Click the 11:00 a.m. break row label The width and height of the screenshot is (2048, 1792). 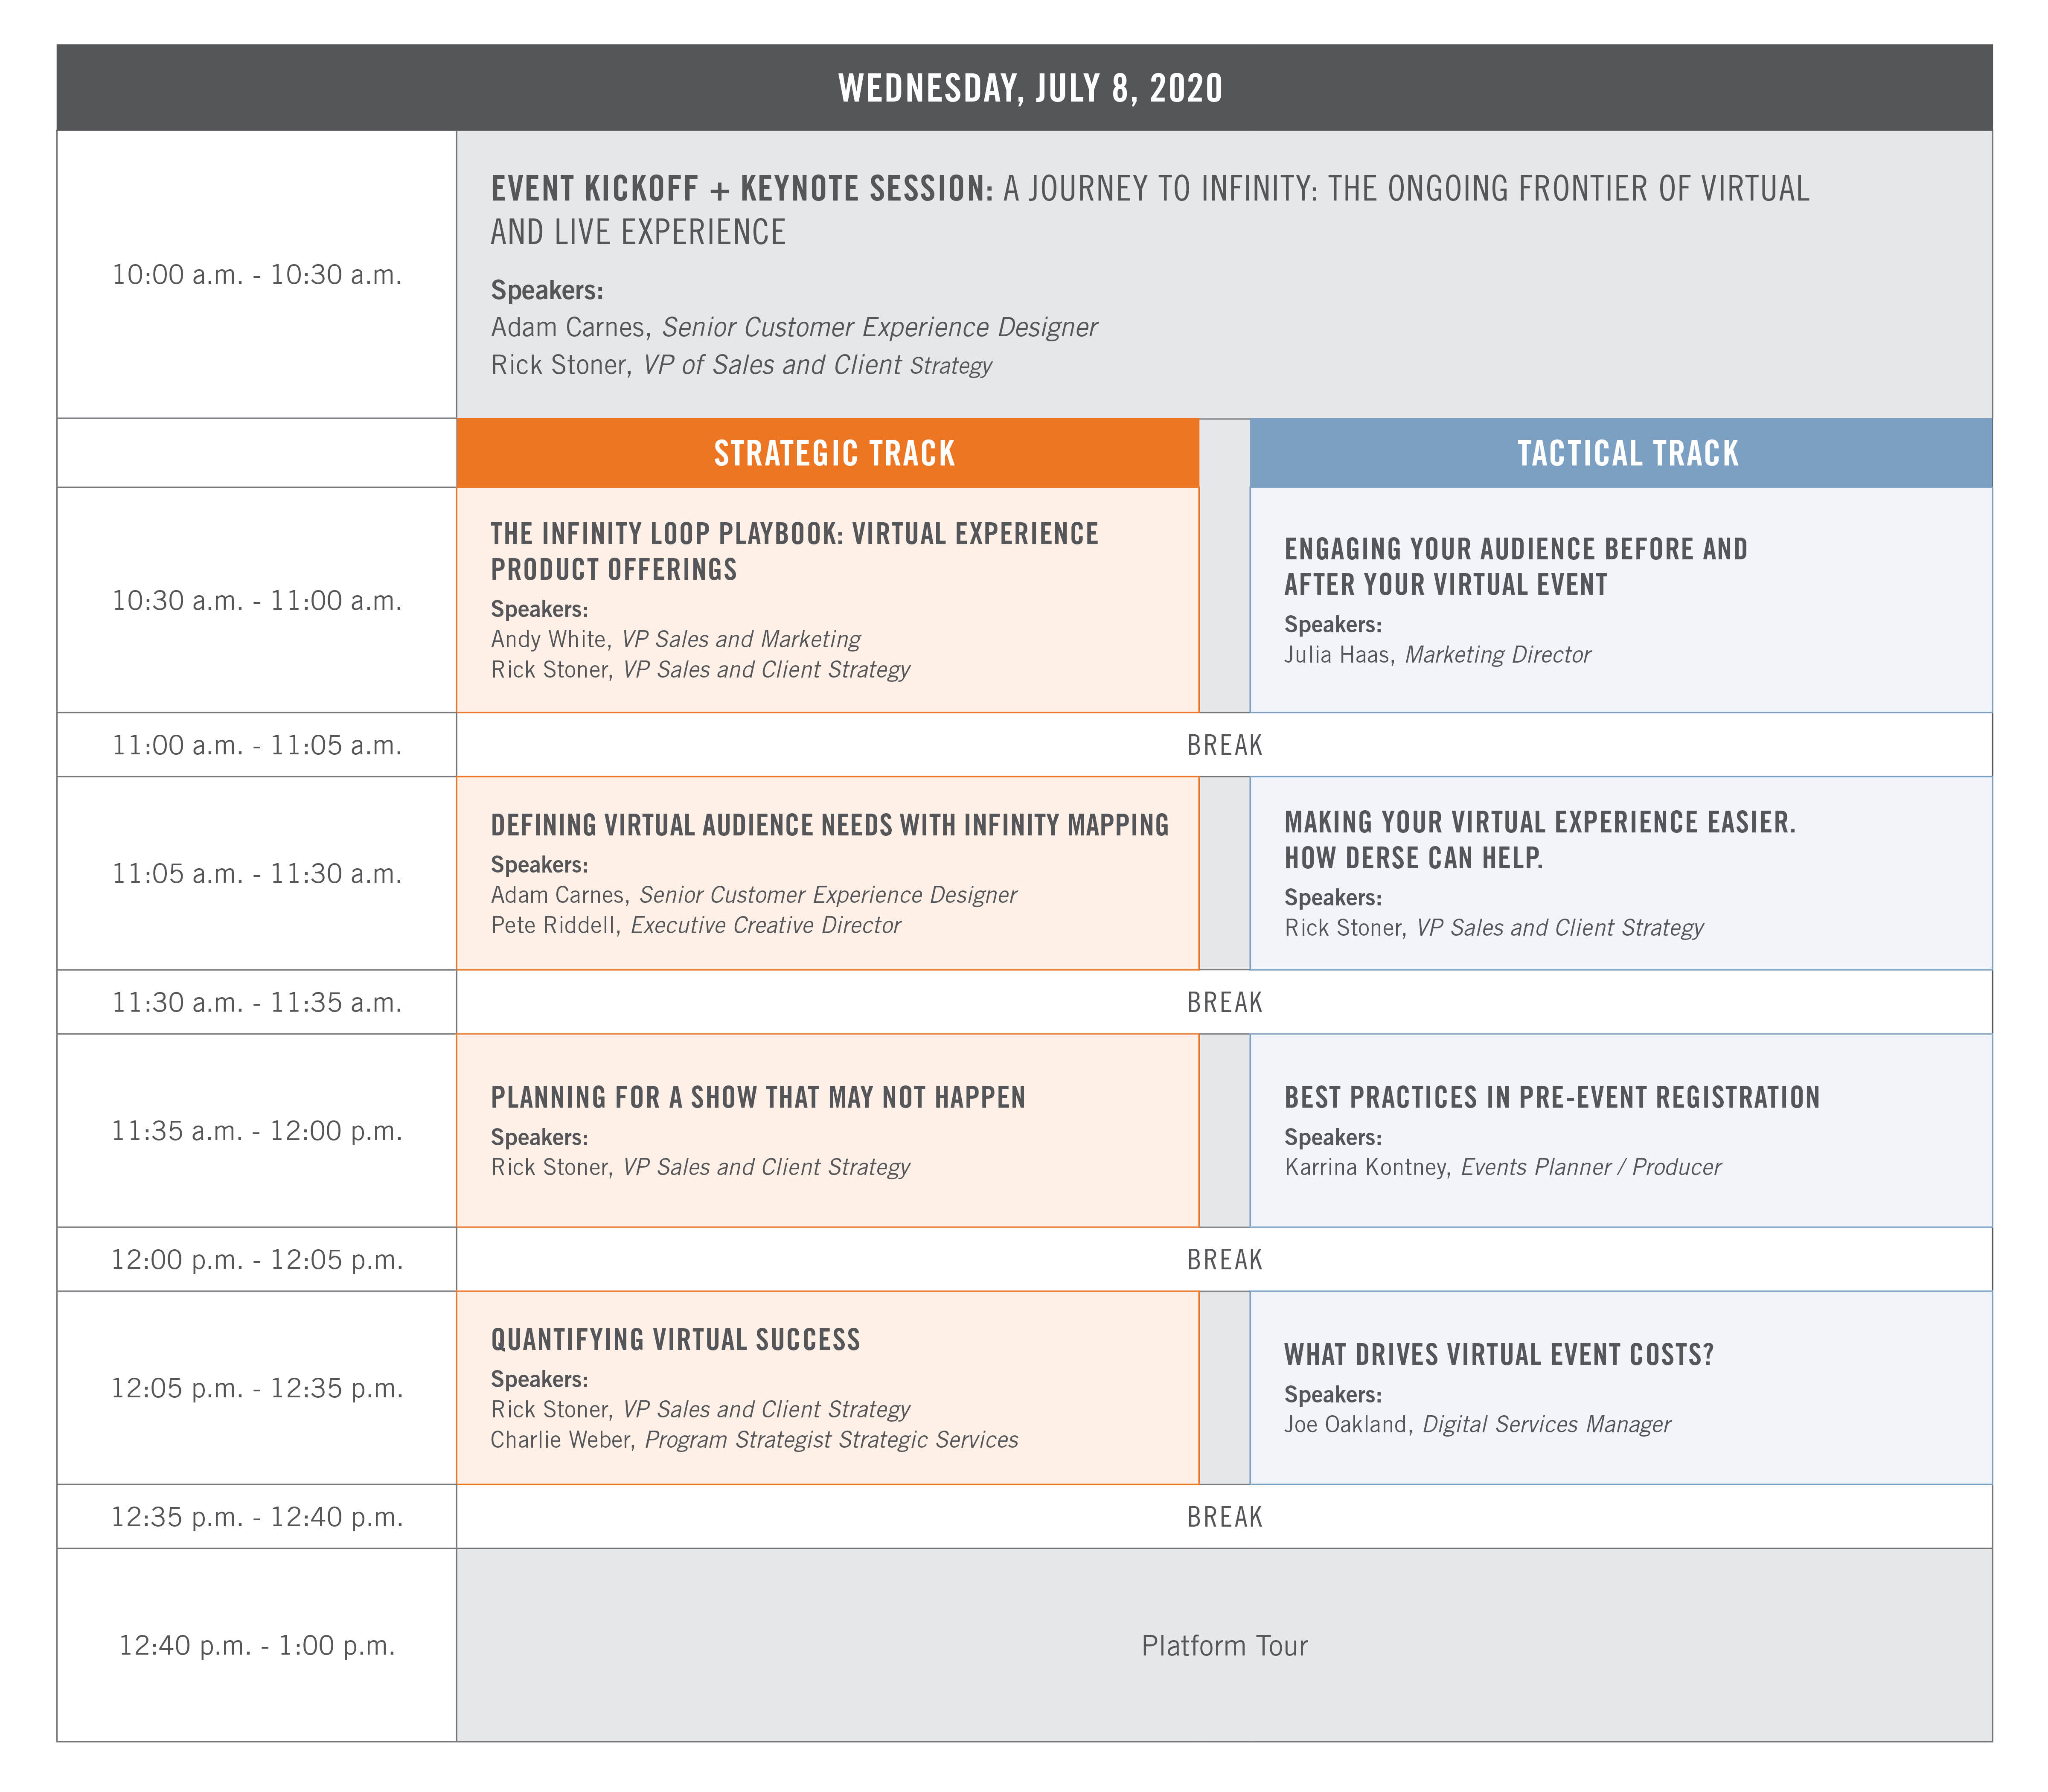[x=257, y=745]
